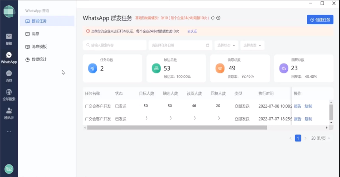The height and width of the screenshot is (177, 340).
Task: Click right arrow of horizontal scrollbar
Action: (327, 128)
